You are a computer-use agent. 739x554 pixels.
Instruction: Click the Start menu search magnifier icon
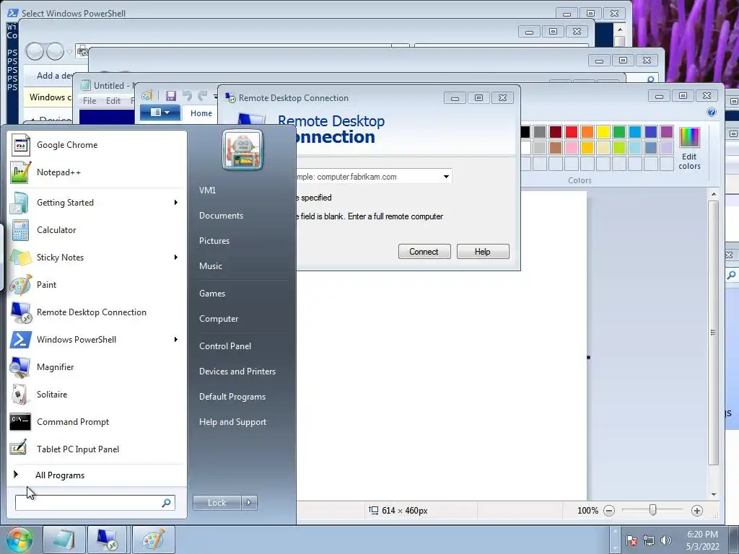166,503
